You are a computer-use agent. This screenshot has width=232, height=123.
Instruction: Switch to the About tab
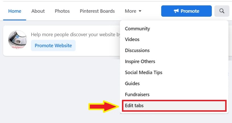38,11
